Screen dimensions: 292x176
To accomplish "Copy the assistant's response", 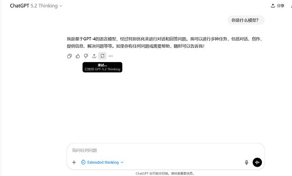I will (x=69, y=56).
